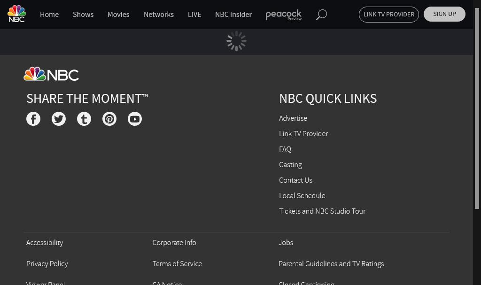Select the LIVE navigation item
Image resolution: width=481 pixels, height=285 pixels.
194,15
